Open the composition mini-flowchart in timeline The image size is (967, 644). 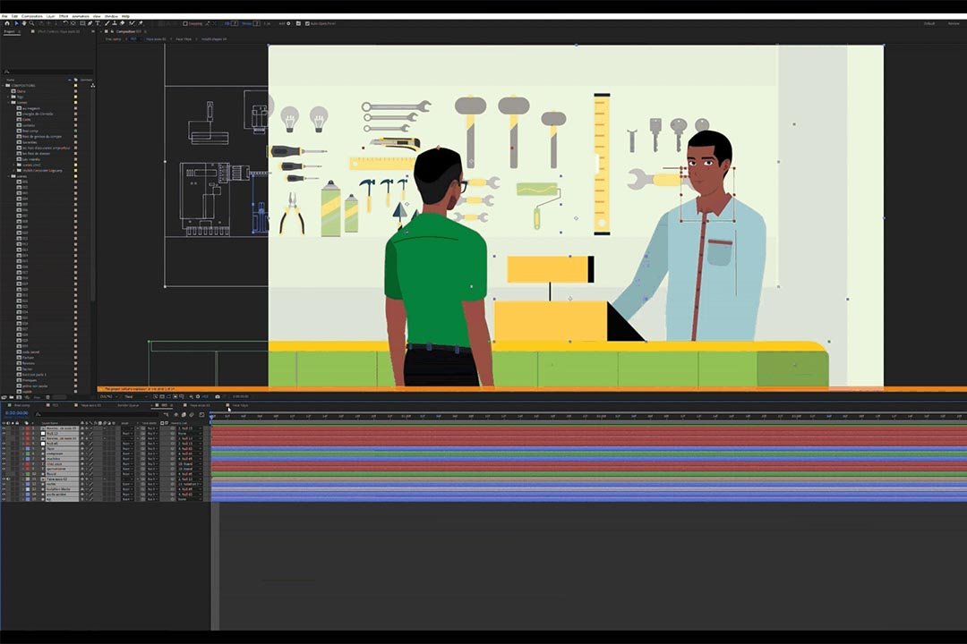(x=166, y=415)
